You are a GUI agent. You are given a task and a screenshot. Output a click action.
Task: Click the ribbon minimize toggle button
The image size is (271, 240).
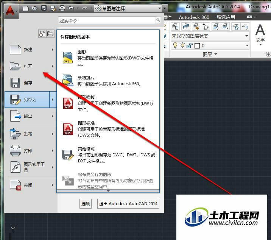[x=249, y=17]
